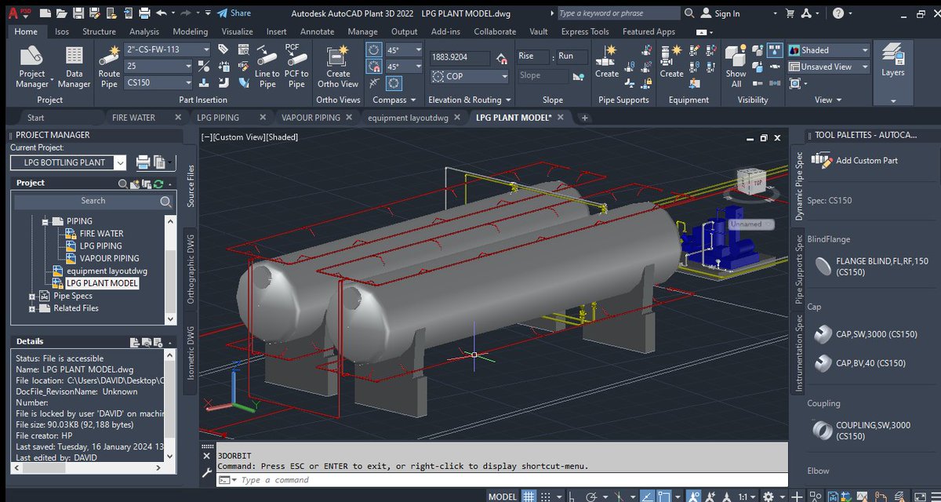Open the Data Manager tool
Image resolution: width=941 pixels, height=502 pixels.
(x=74, y=66)
